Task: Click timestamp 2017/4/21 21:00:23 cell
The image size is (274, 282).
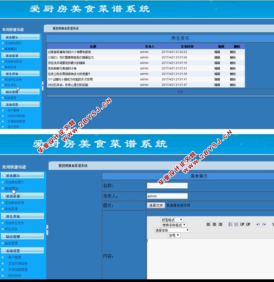Action: coord(174,52)
